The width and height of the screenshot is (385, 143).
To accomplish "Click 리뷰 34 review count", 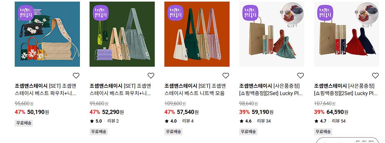I will [264, 121].
